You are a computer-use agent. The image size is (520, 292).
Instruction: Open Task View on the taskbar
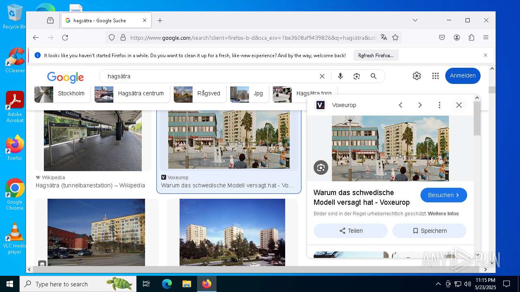pos(146,284)
